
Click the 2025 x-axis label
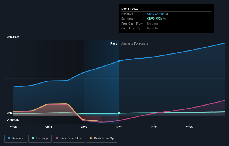point(189,128)
